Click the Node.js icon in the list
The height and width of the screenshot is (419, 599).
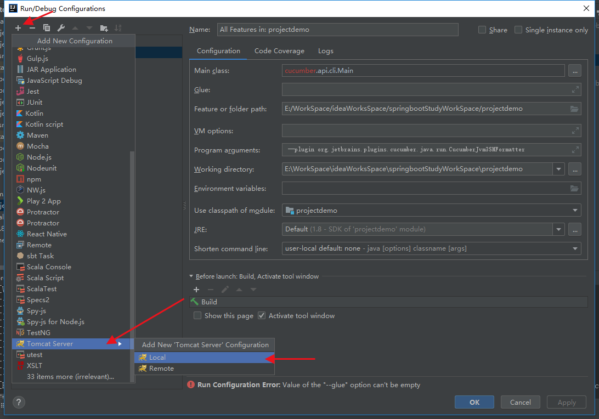[x=20, y=157]
